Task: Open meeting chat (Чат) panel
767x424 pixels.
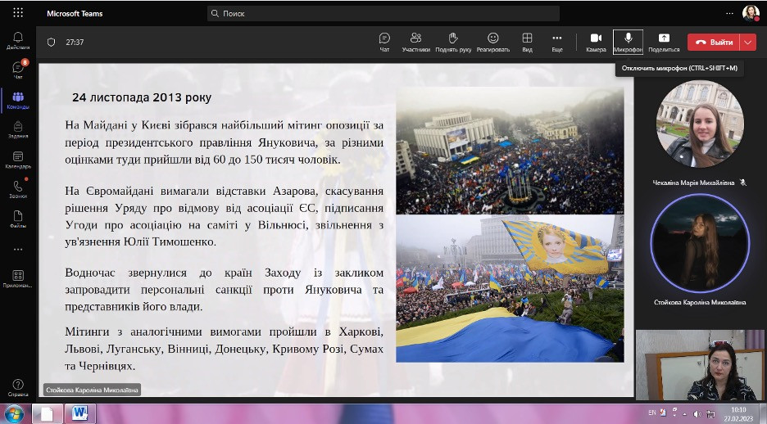Action: pos(384,43)
